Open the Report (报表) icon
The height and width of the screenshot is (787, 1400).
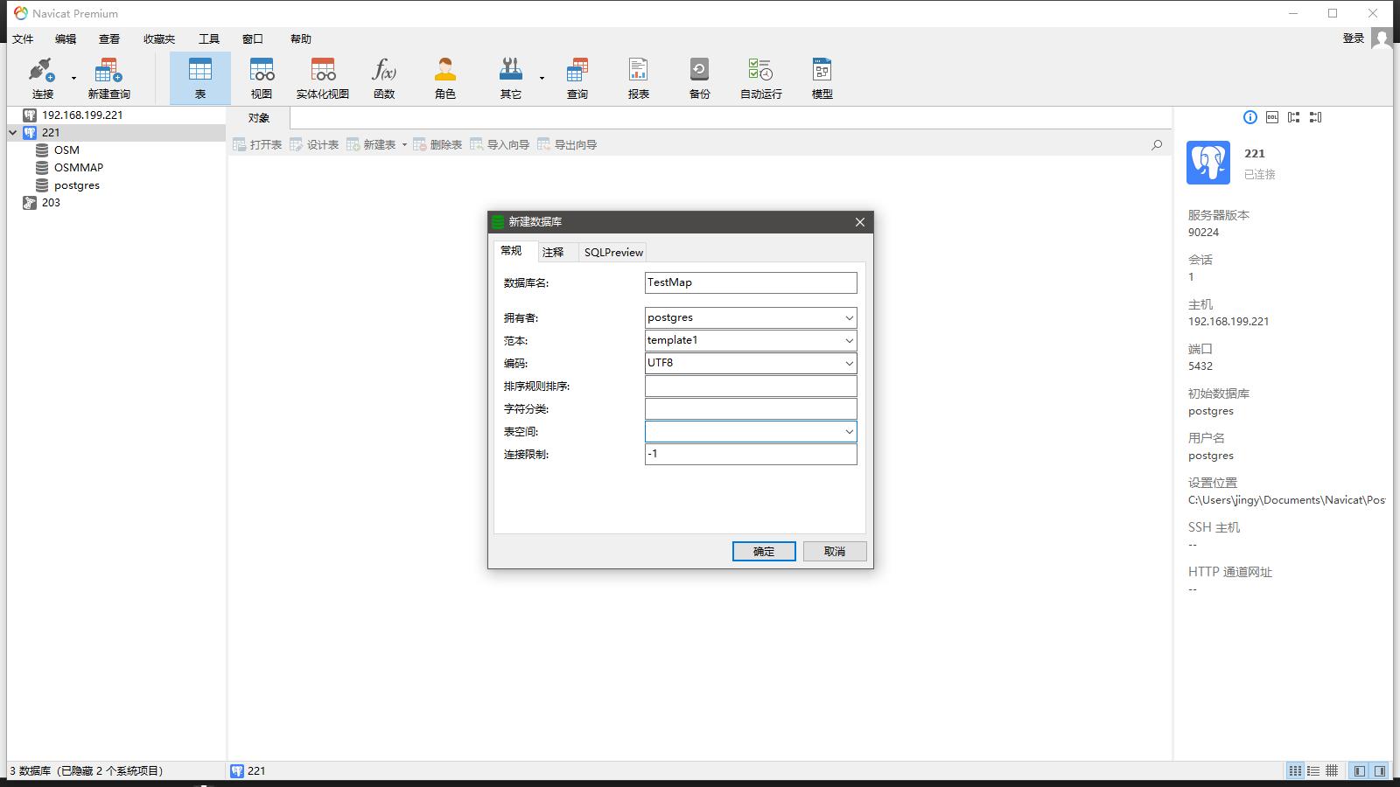pyautogui.click(x=639, y=78)
